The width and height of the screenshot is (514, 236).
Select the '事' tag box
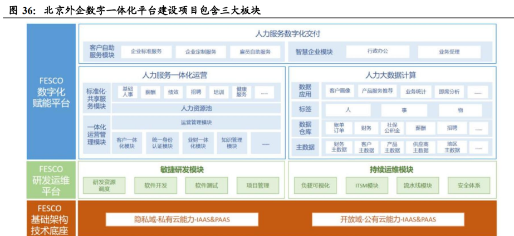point(404,110)
